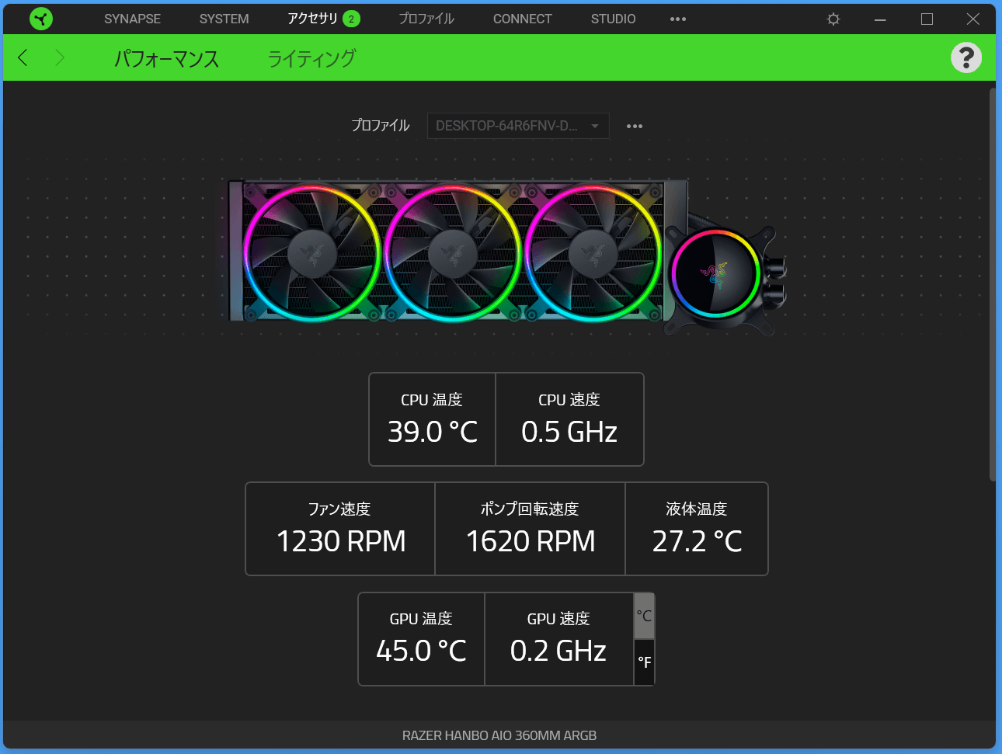Open the SYSTEM tab
The image size is (1002, 754).
(224, 19)
